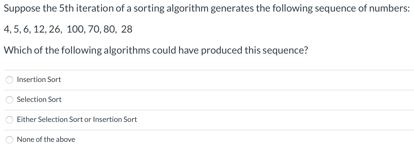Select the Selection Sort radio button
414x155 pixels.
[x=9, y=100]
